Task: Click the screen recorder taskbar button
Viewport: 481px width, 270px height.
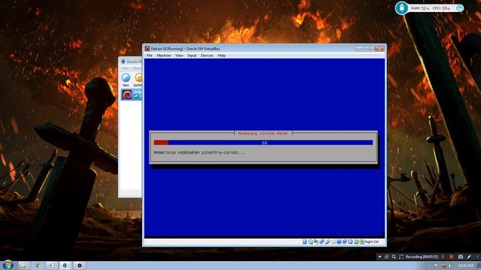Action: click(79, 265)
